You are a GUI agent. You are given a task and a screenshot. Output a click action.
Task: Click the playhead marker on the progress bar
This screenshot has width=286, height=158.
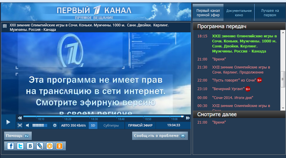click(x=182, y=116)
